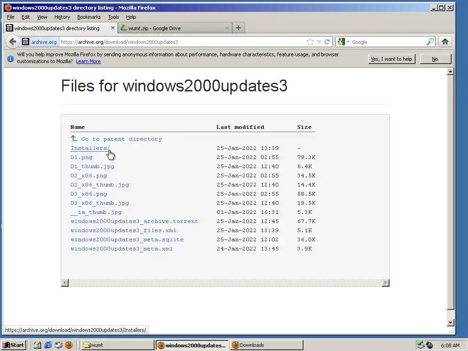Reload the page with the refresh icon
The width and height of the screenshot is (468, 351).
pos(327,42)
